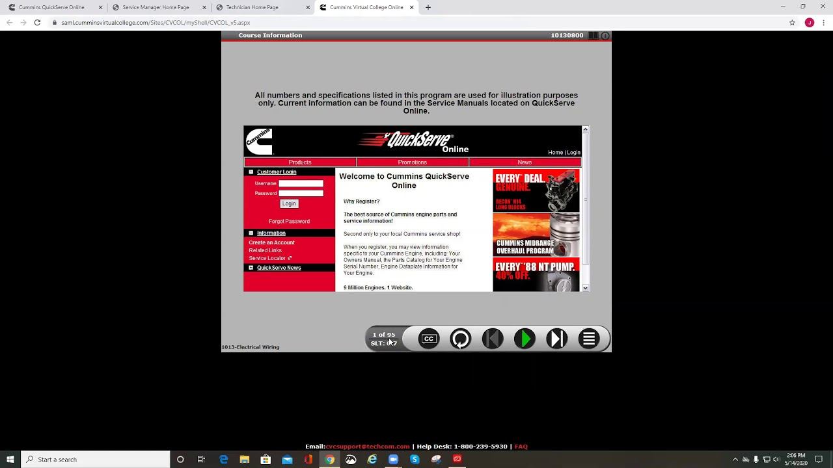Open the glossary book icon in course header
Viewport: 833px width, 468px height.
click(593, 36)
